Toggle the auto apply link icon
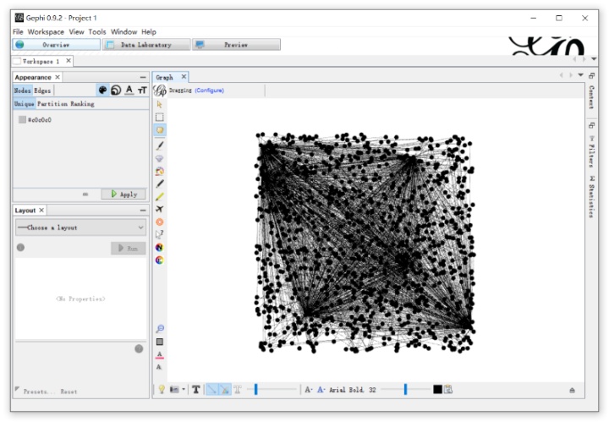 click(x=85, y=195)
